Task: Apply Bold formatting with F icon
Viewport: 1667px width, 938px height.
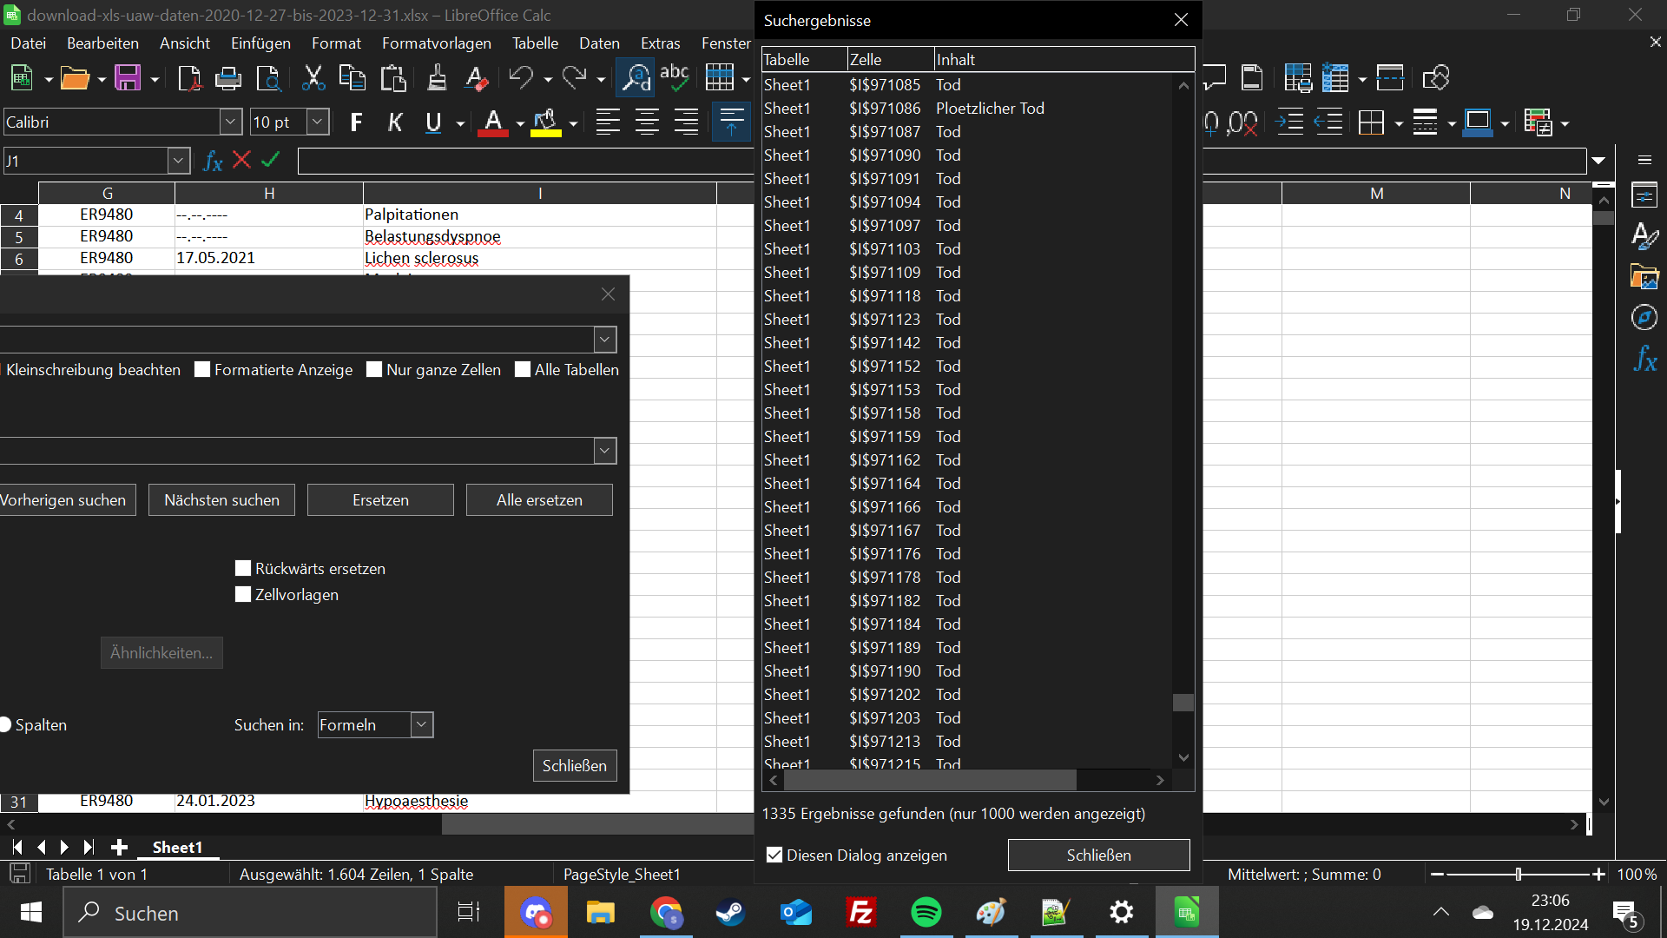Action: [356, 122]
